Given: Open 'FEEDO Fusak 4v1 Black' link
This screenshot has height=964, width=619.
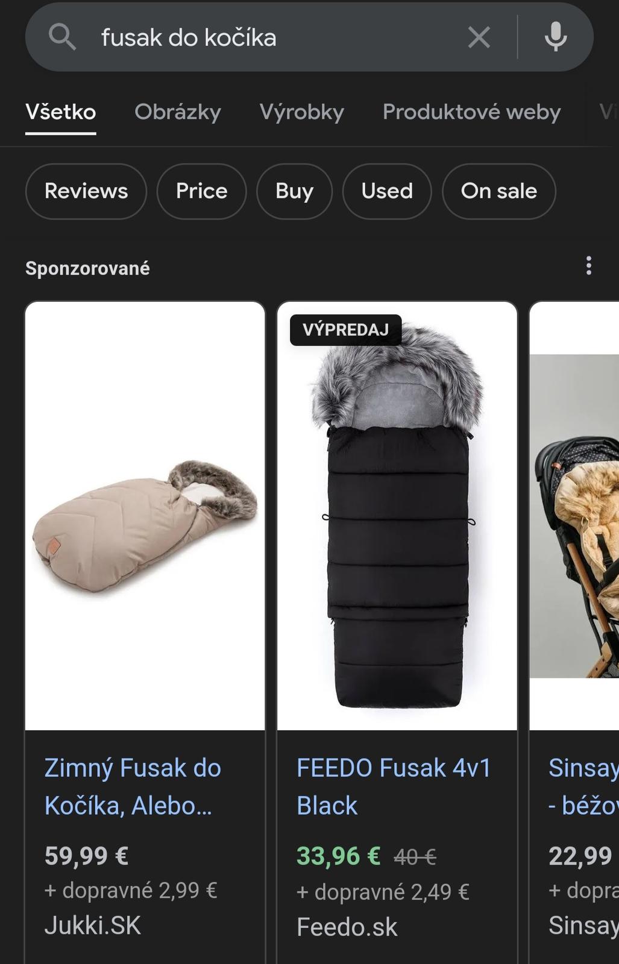Looking at the screenshot, I should [x=394, y=787].
